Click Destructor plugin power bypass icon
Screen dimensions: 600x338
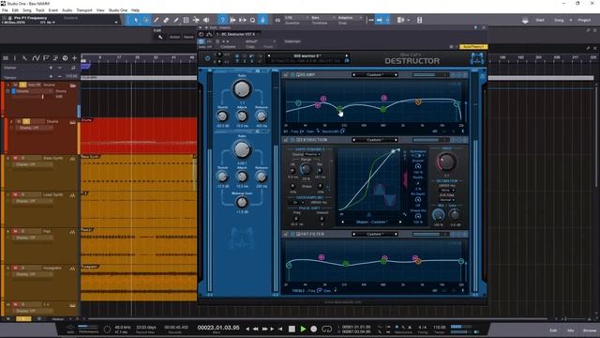207,58
